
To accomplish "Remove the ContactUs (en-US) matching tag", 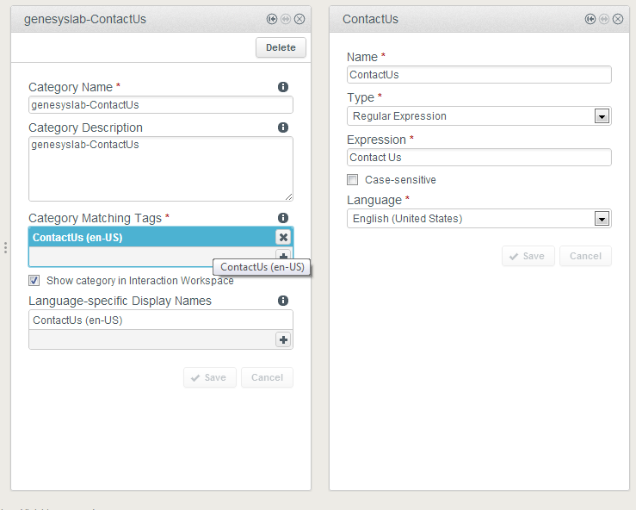I will pos(283,237).
